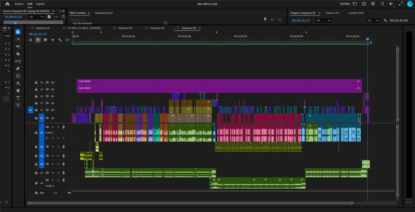Viewport: 415px width, 212px height.
Task: Click voice-over microphone on track A1
Action: [64, 127]
